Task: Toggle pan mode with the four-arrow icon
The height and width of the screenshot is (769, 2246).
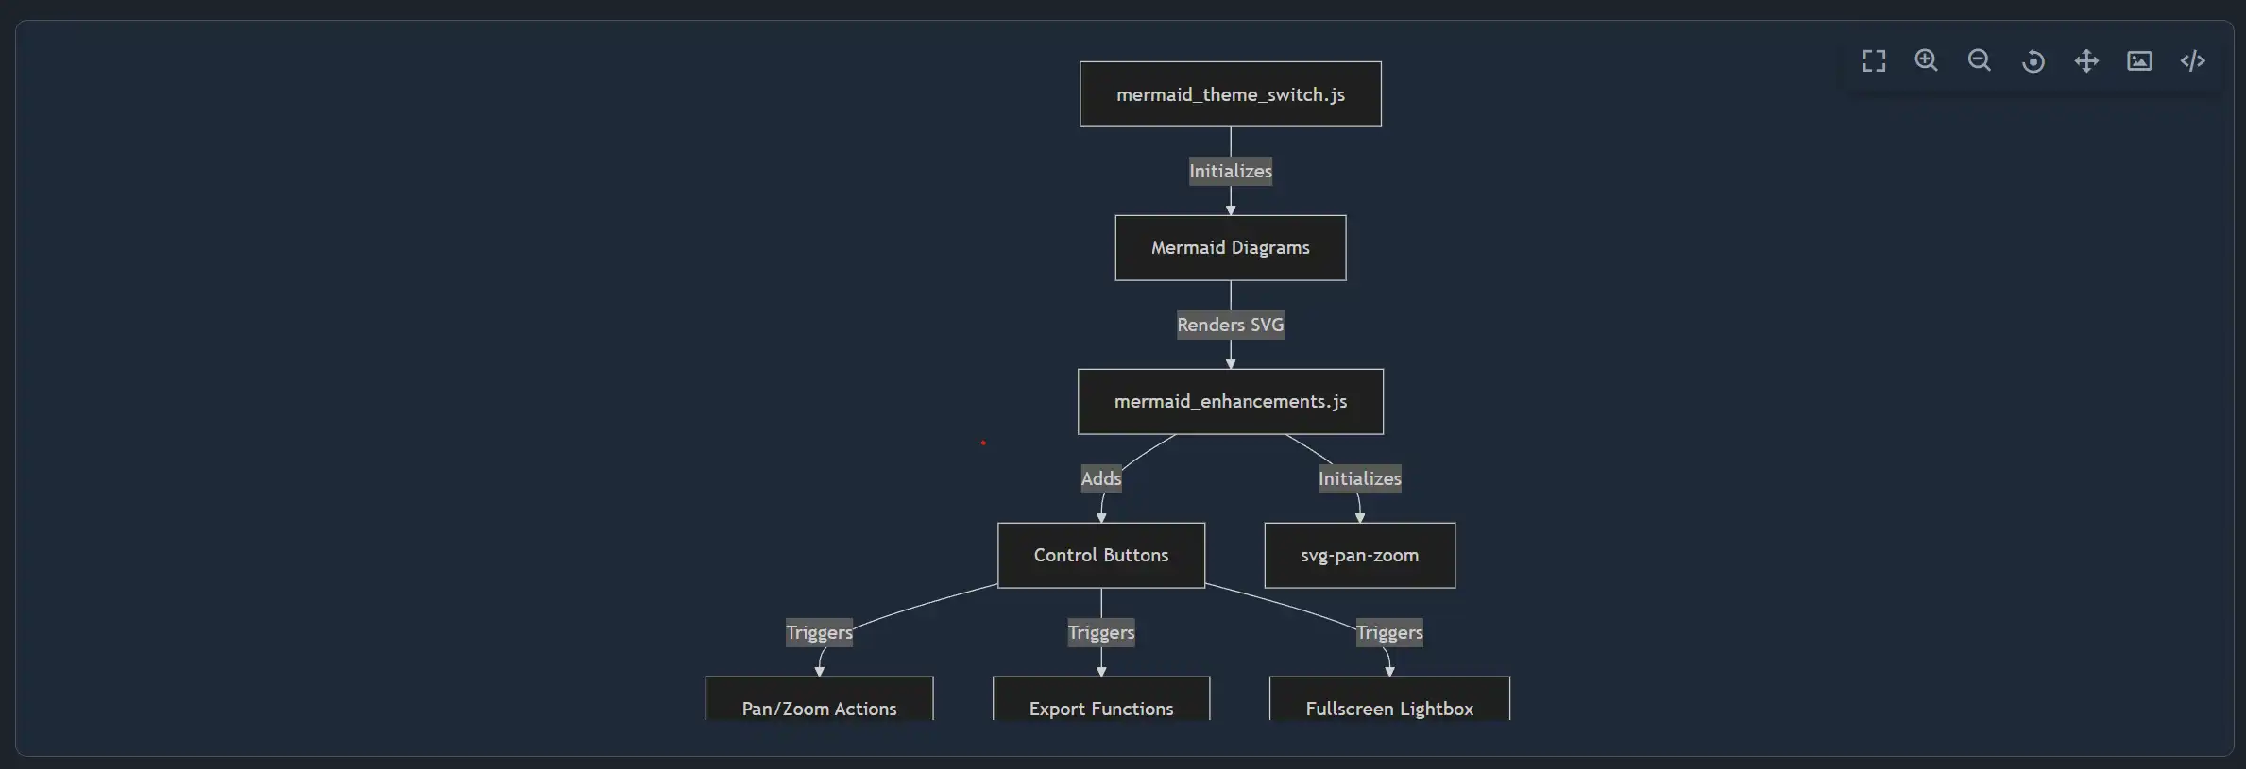Action: coord(2086,61)
